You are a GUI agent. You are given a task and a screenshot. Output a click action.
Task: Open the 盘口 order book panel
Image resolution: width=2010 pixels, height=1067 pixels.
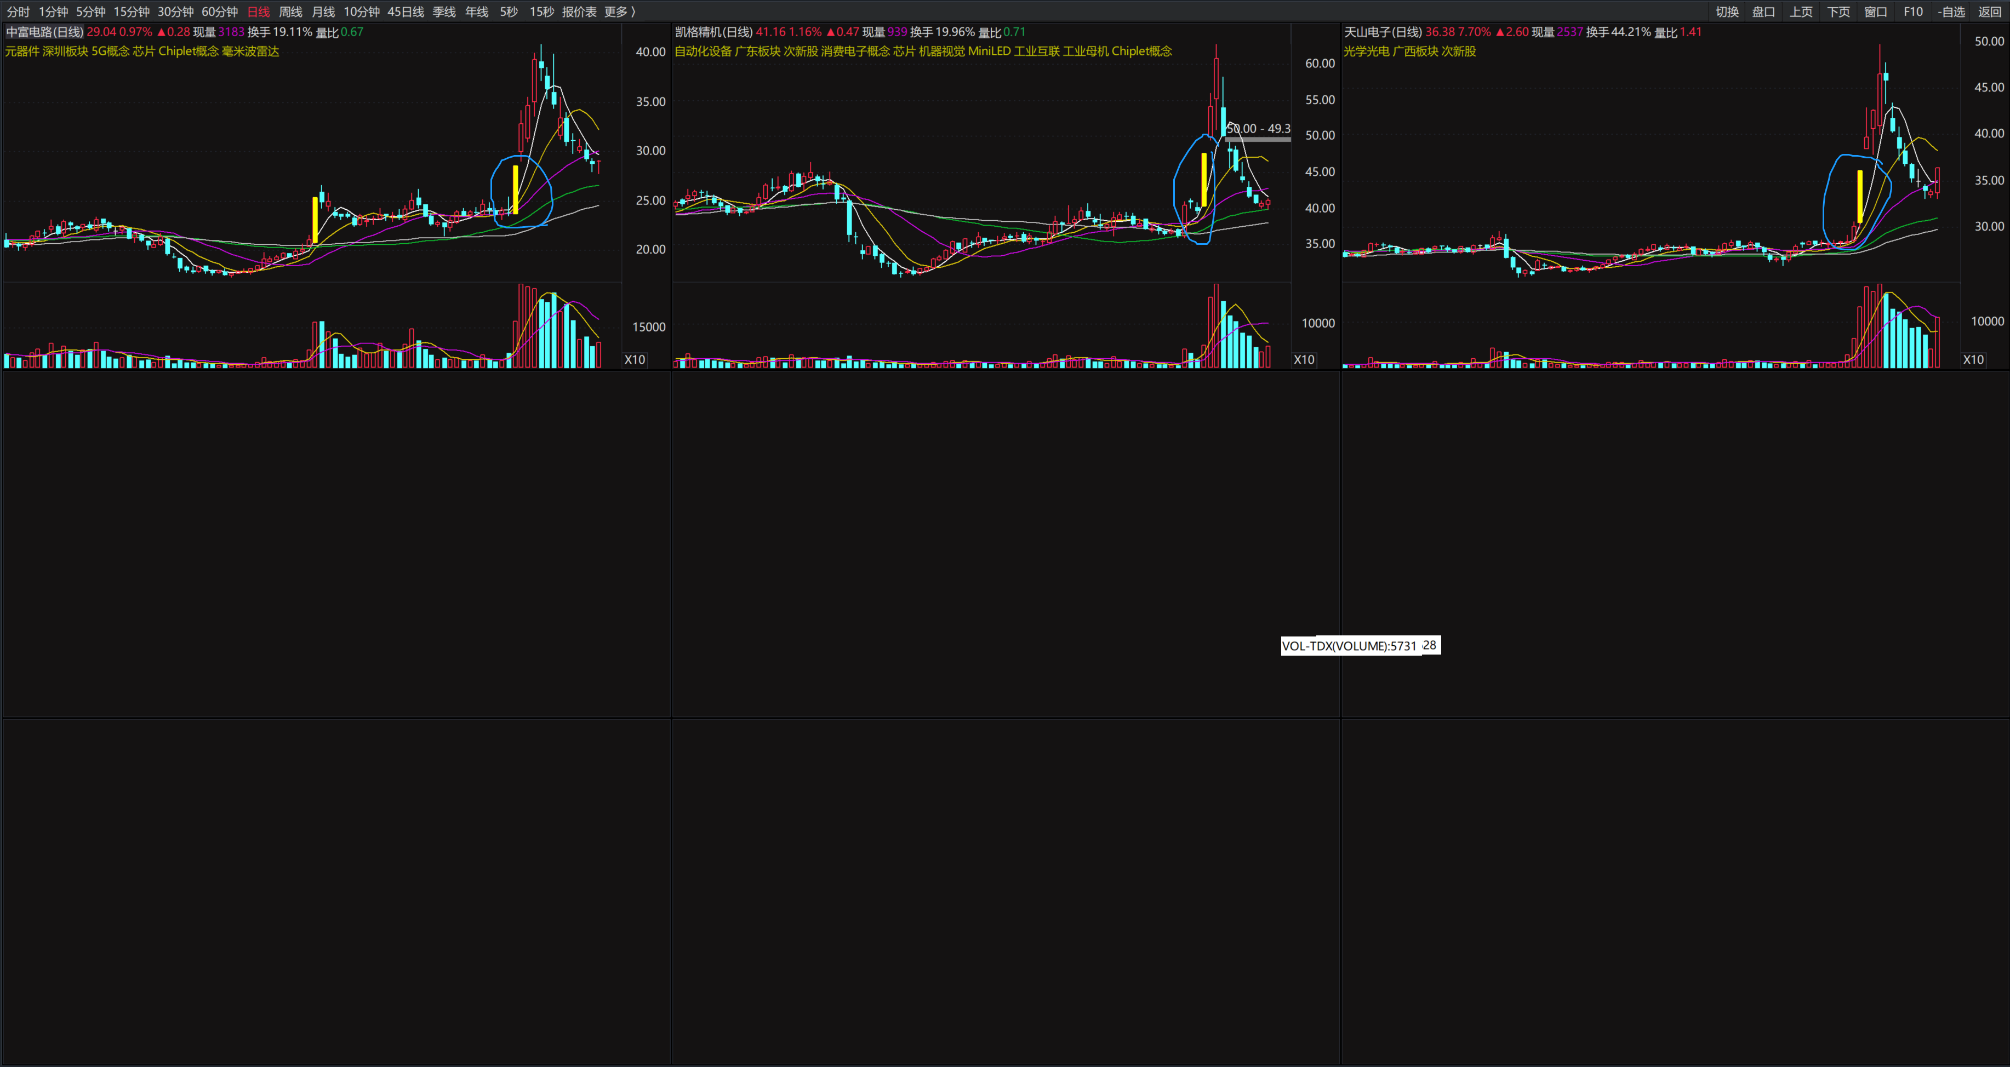[x=1763, y=12]
